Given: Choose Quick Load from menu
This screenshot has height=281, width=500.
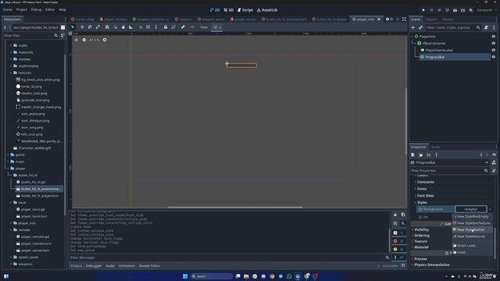Looking at the screenshot, I should (x=472, y=246).
